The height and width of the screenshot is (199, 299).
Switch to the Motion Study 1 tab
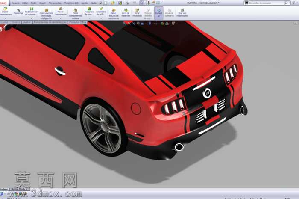click(20, 189)
